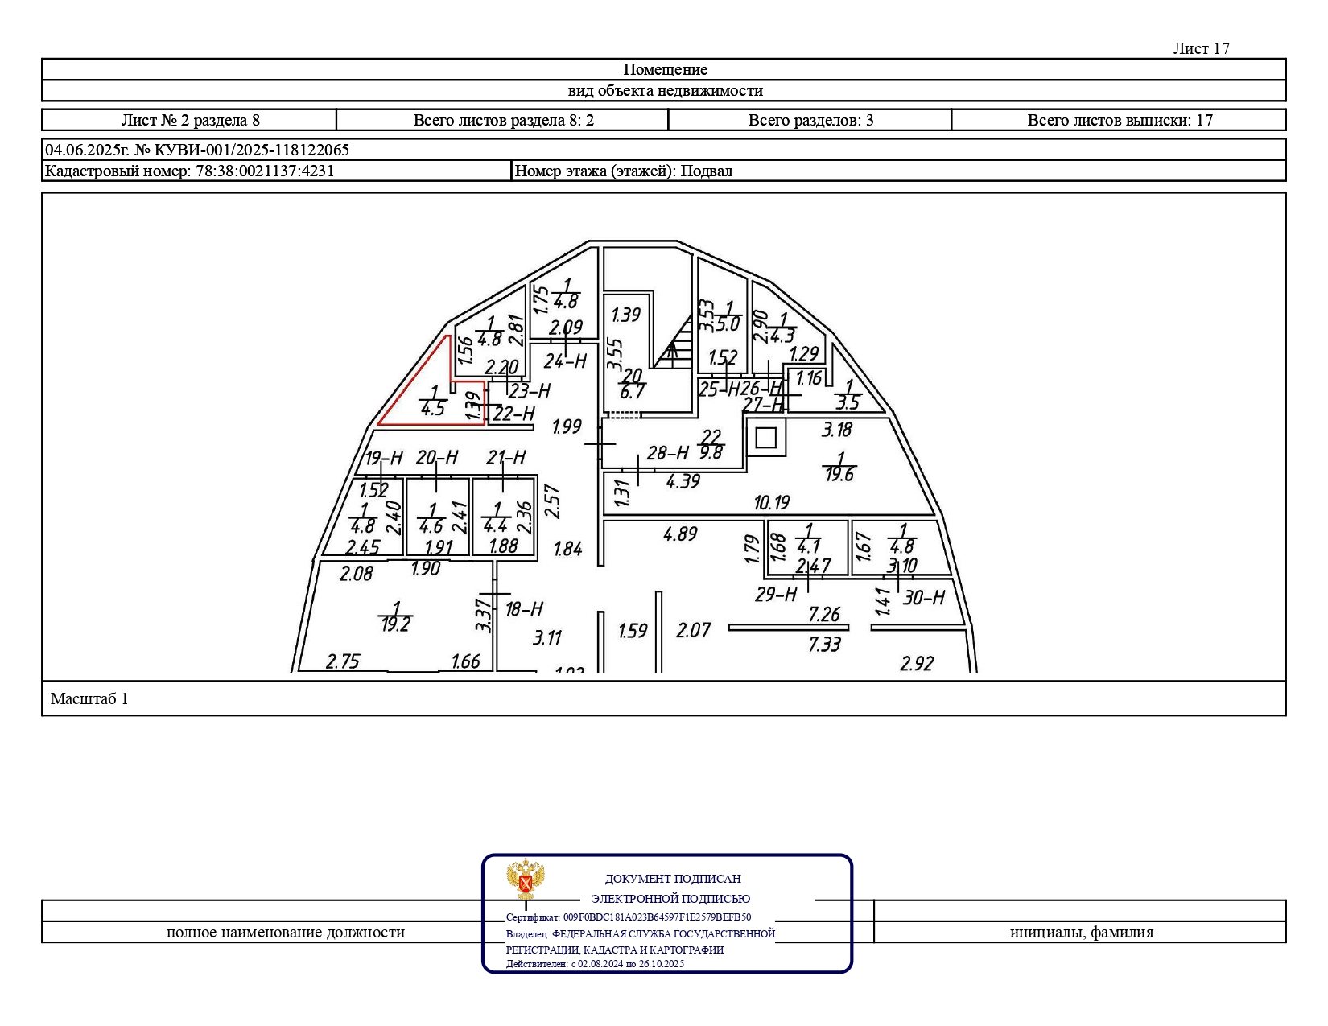Click the 4.5 area in the red-outlined room

(x=433, y=408)
